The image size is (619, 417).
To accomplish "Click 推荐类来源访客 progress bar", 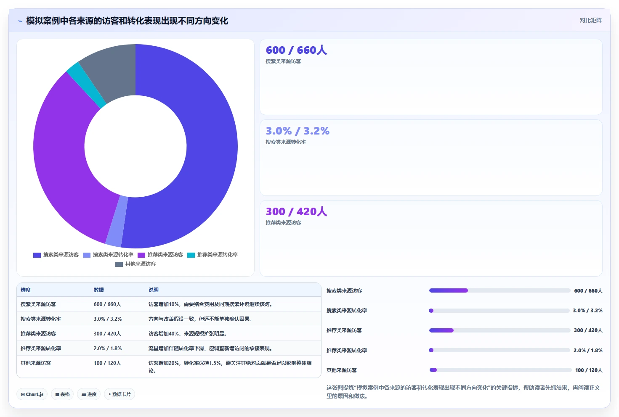I will pos(499,330).
